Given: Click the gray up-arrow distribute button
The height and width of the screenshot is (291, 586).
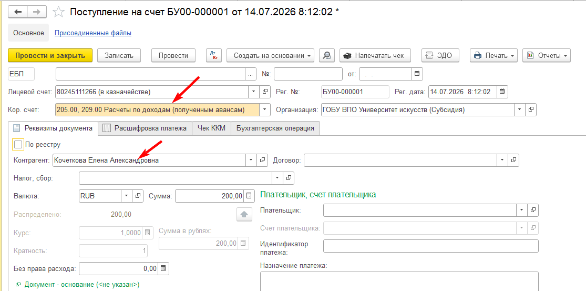Looking at the screenshot, I should coord(244,215).
